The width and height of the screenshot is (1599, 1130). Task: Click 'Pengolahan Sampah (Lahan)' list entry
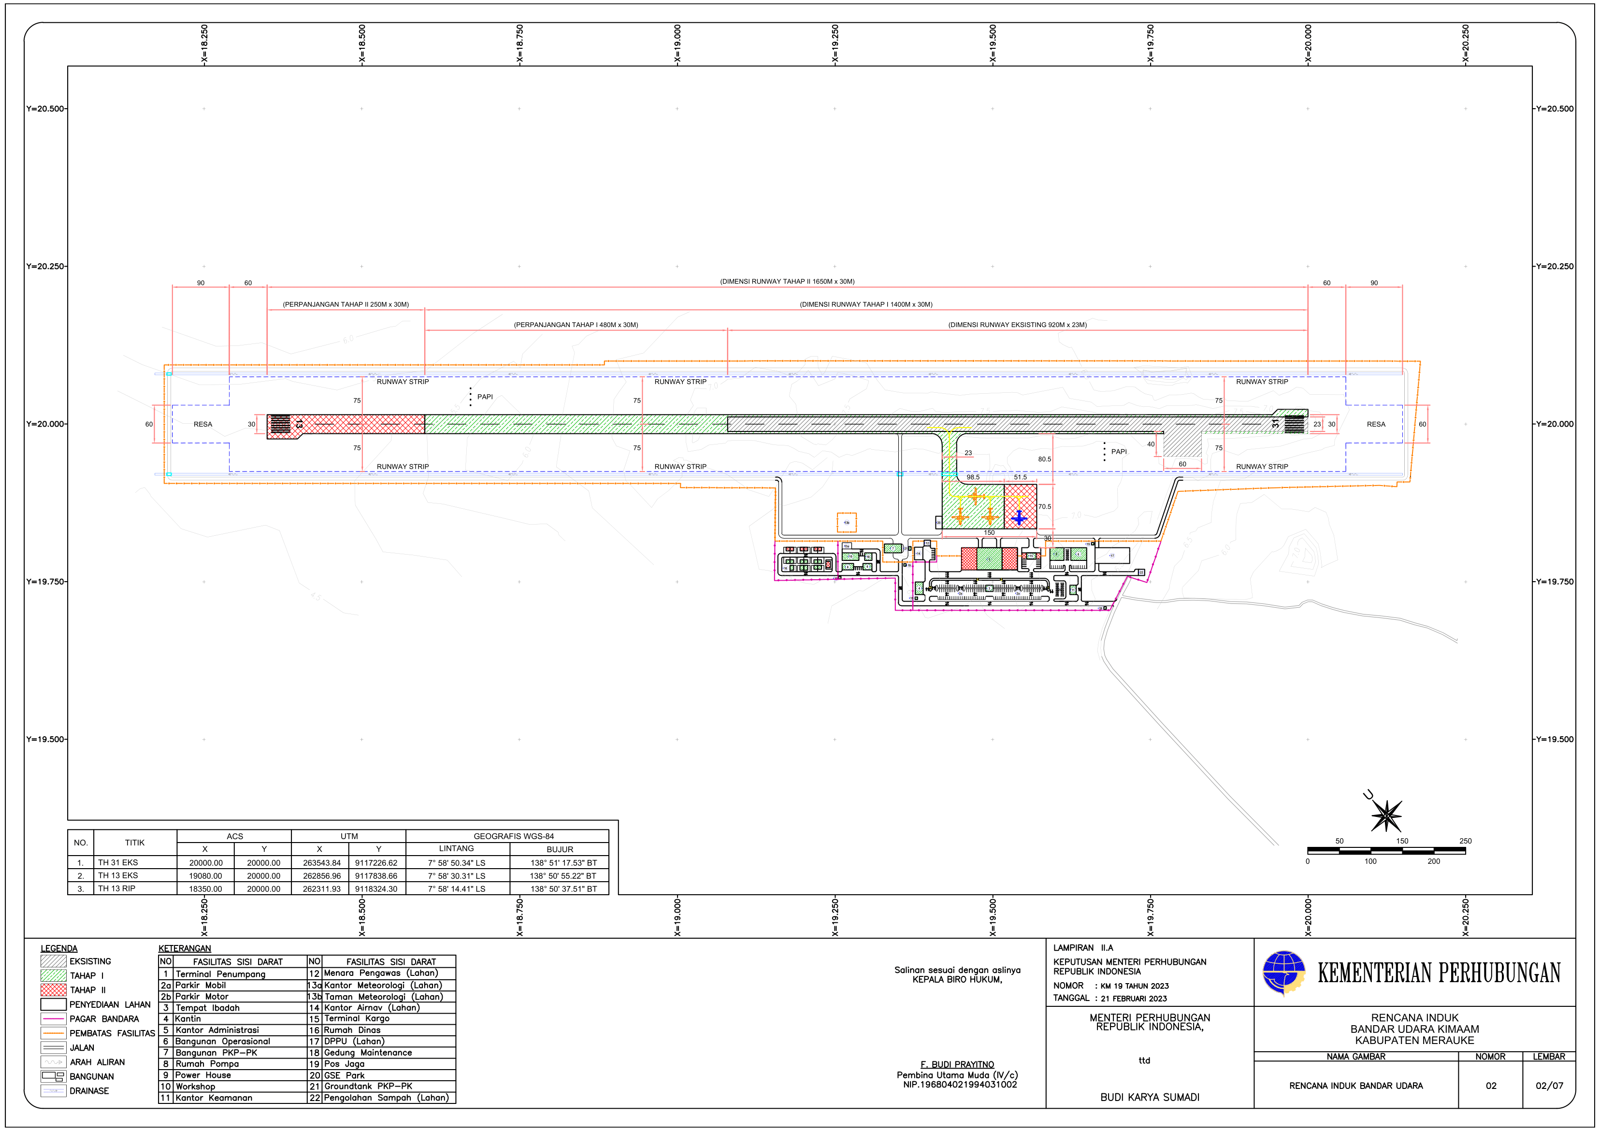point(387,1097)
